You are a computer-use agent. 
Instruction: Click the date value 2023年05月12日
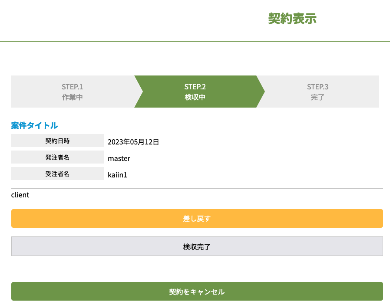coord(133,141)
